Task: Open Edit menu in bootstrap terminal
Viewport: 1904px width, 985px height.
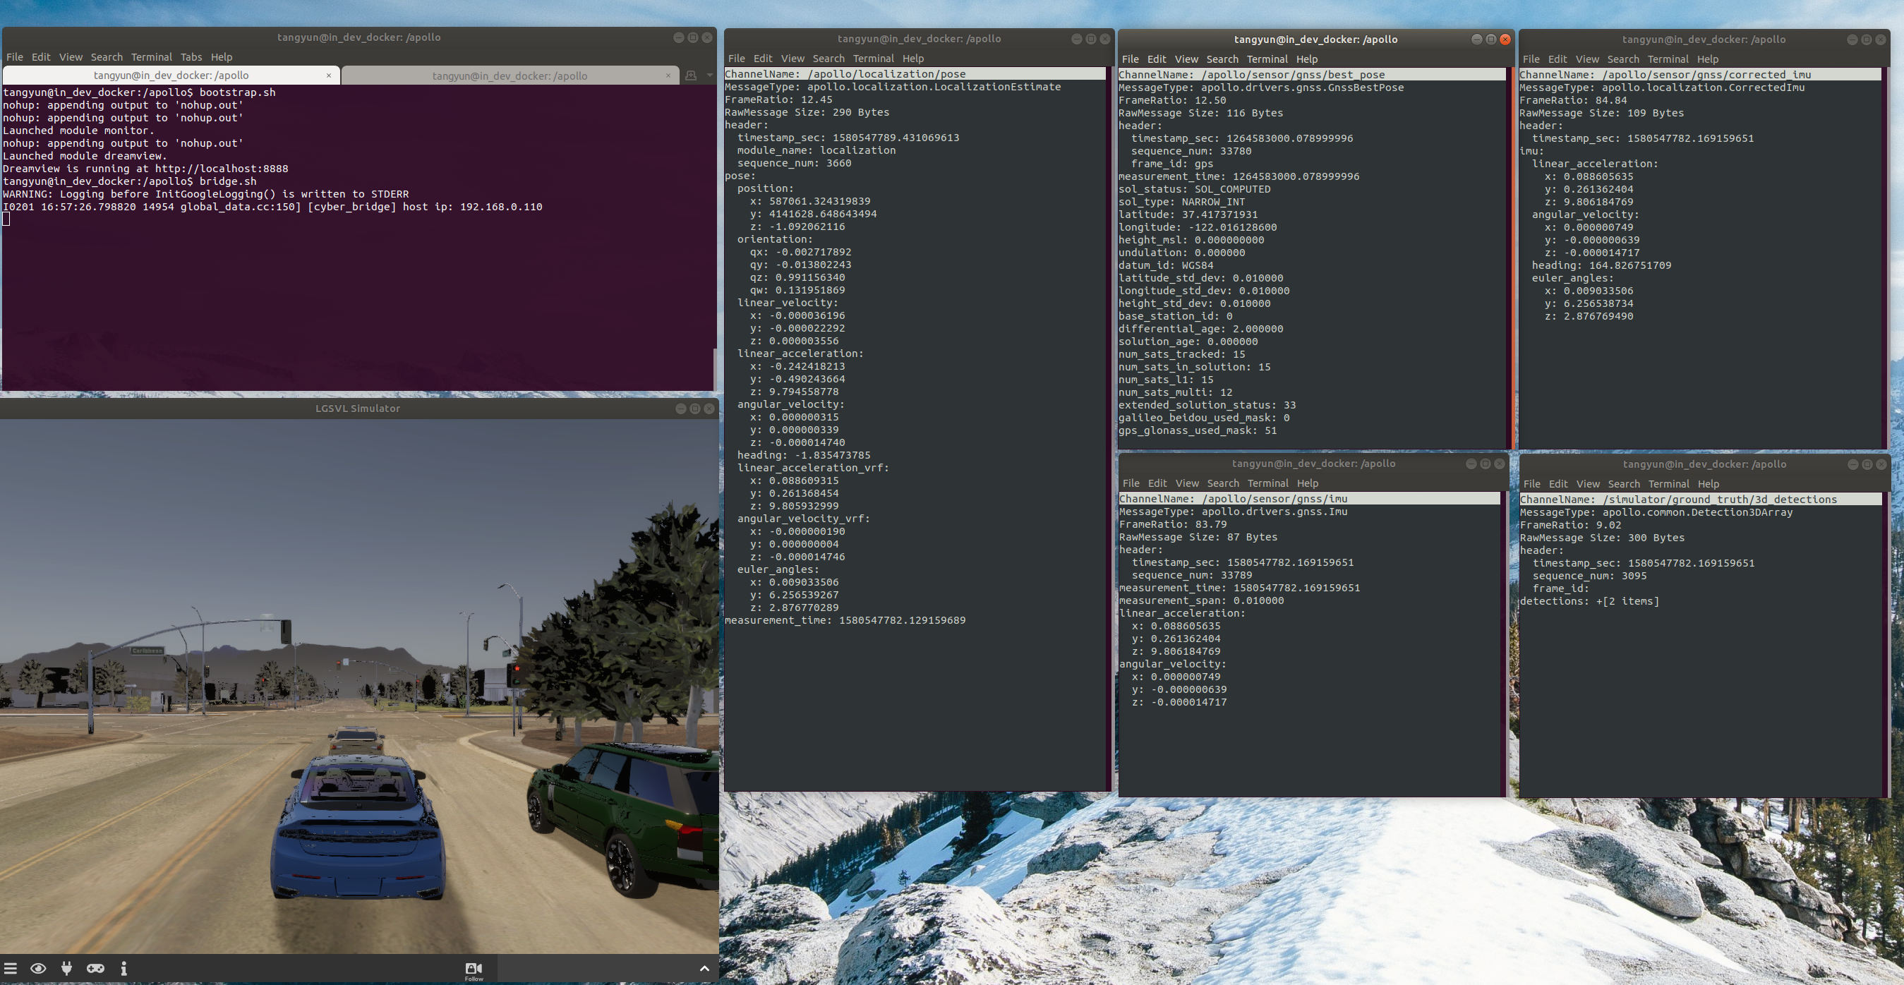Action: coord(42,57)
